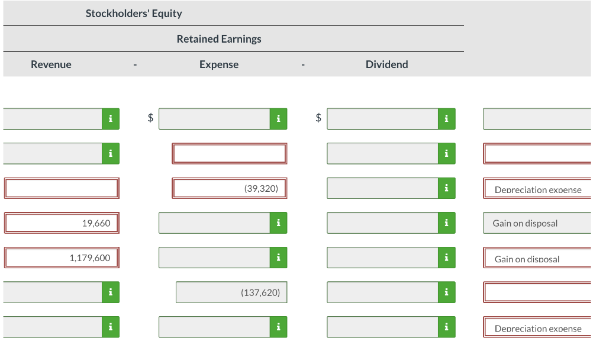
Task: Open the info popup for the top Expense field
Action: (x=278, y=118)
